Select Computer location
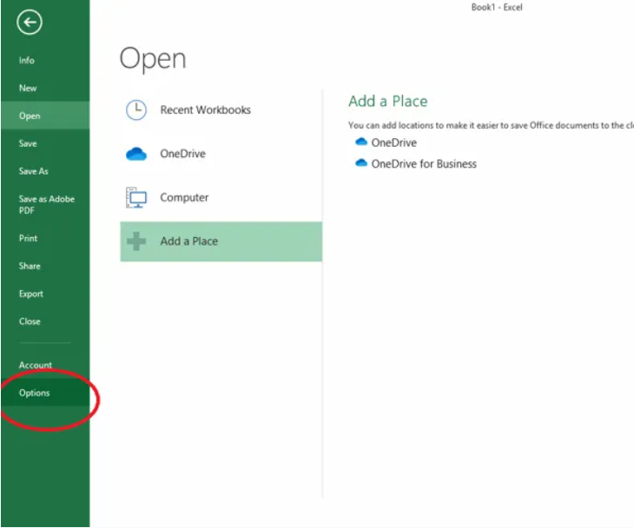The width and height of the screenshot is (634, 528). [221, 197]
